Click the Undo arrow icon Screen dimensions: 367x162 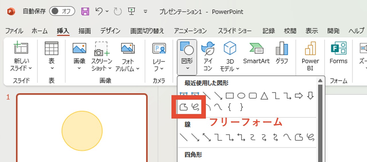[99, 11]
